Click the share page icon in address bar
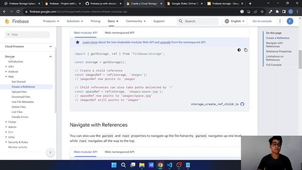 [255, 11]
